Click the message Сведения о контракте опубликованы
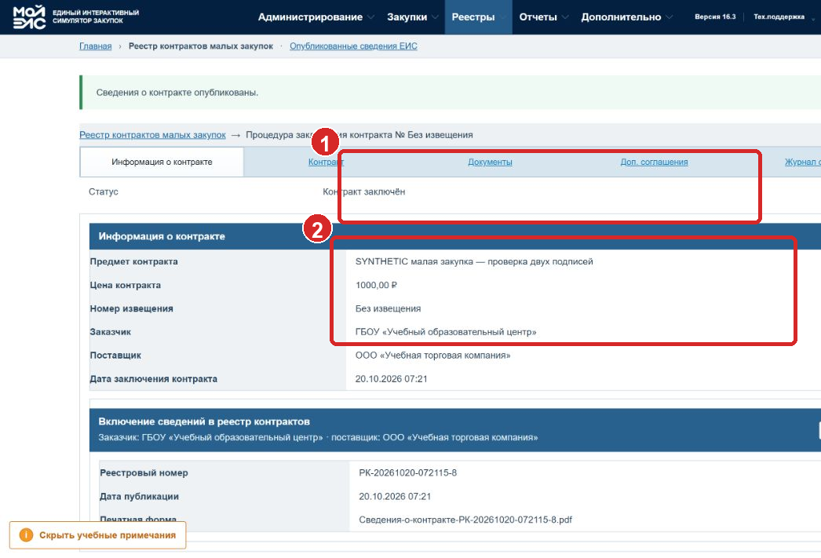821x558 pixels. tap(177, 93)
